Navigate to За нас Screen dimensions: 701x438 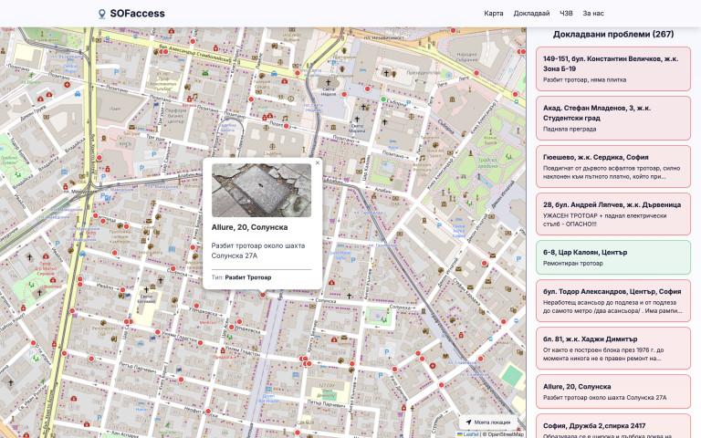(x=593, y=14)
